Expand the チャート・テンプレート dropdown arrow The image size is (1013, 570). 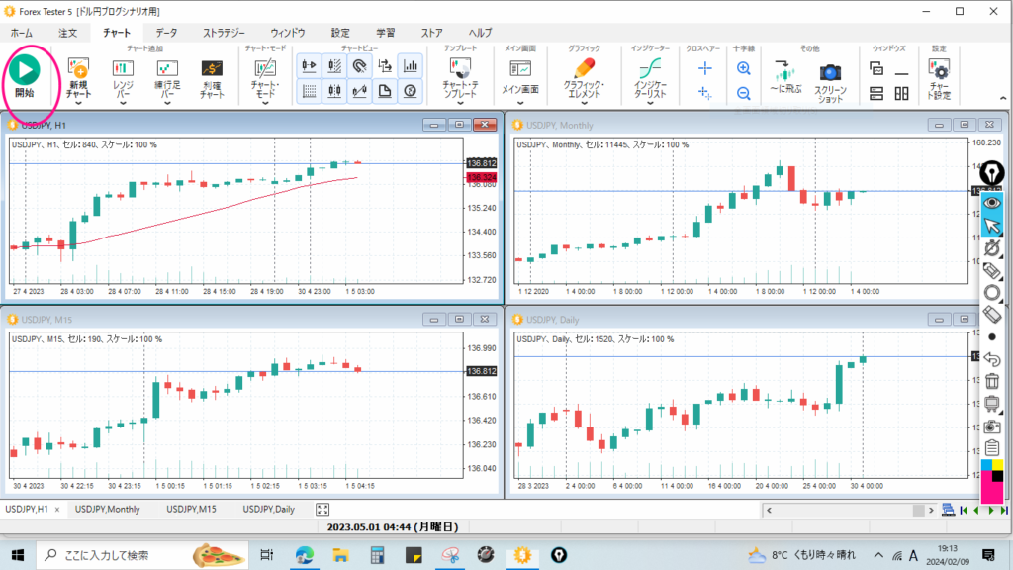461,103
